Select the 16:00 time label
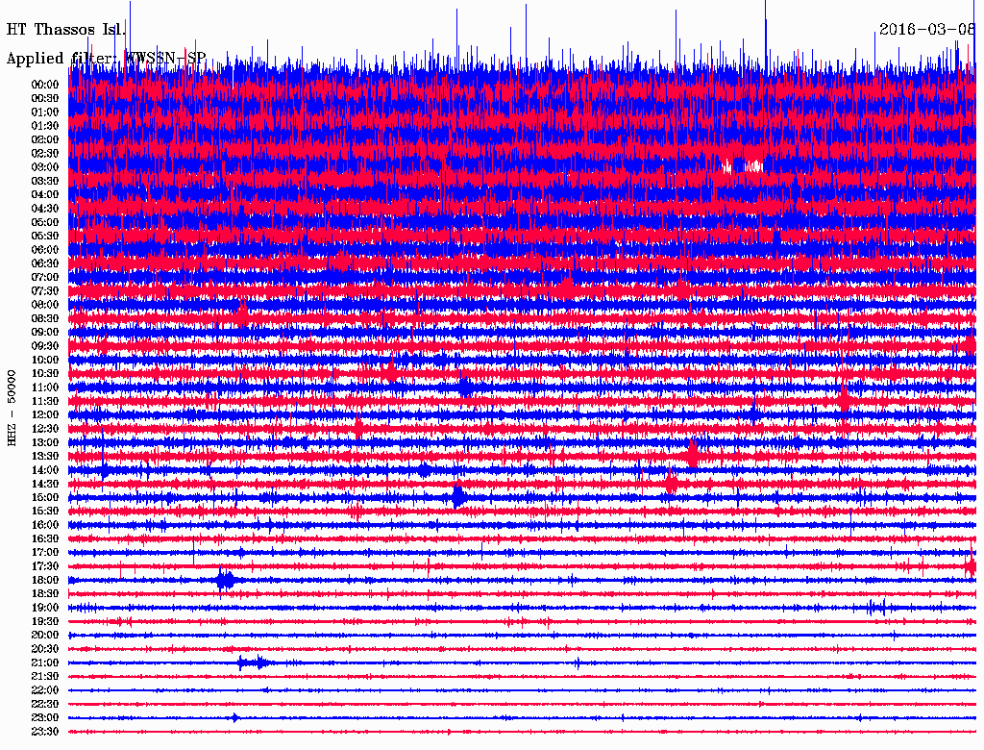The height and width of the screenshot is (750, 984). [x=45, y=525]
